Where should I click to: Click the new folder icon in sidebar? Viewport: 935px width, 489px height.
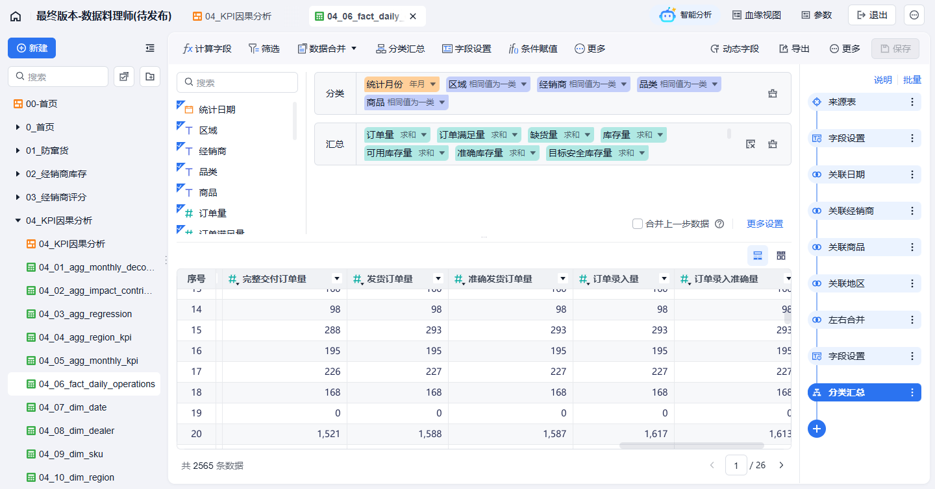pos(150,77)
